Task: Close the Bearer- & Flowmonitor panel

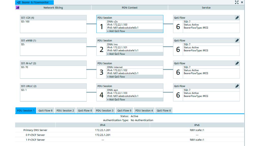Action: point(242,2)
